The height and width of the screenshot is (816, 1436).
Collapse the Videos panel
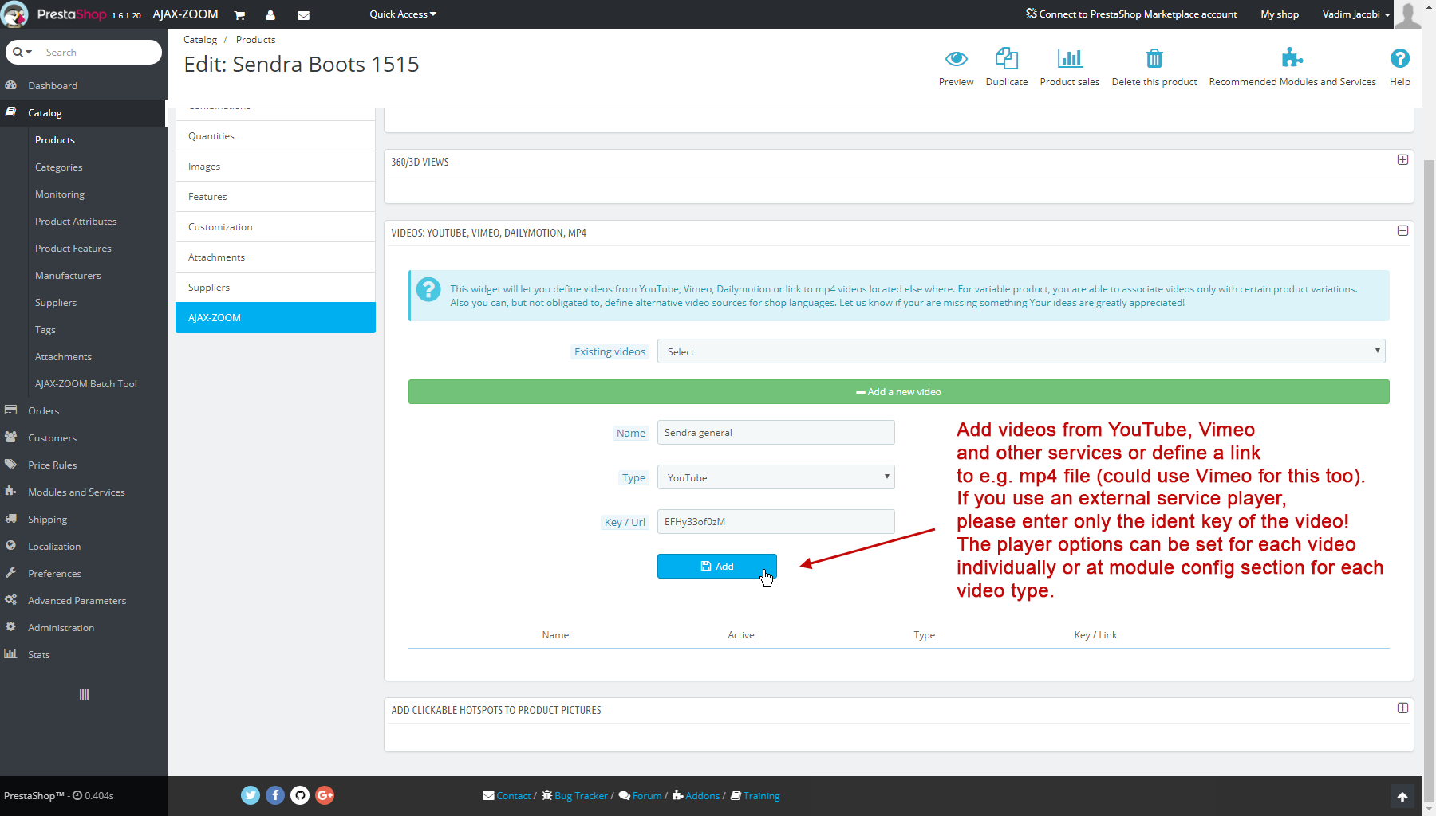(x=1402, y=231)
